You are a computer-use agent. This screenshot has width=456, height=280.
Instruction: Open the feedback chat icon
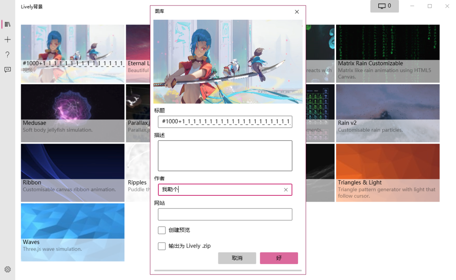point(8,69)
